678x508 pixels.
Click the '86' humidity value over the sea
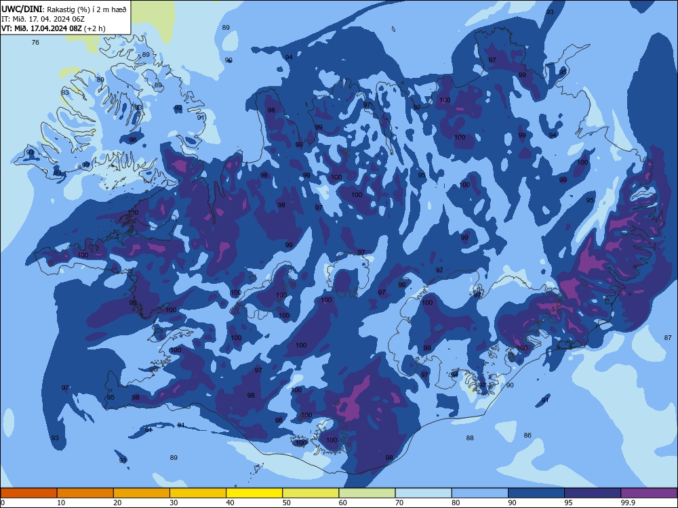[x=527, y=436]
